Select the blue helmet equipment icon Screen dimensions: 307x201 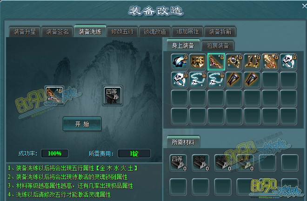[180, 62]
